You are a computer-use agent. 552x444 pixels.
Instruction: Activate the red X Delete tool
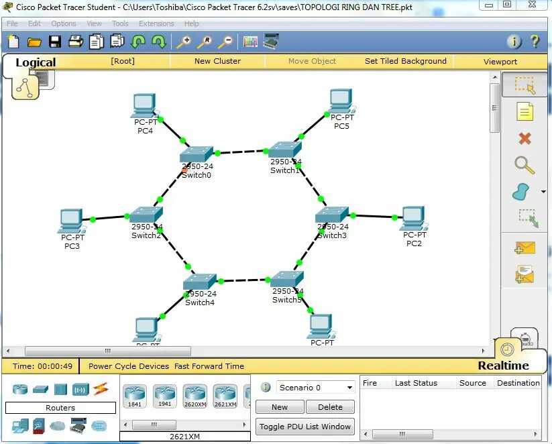[525, 138]
